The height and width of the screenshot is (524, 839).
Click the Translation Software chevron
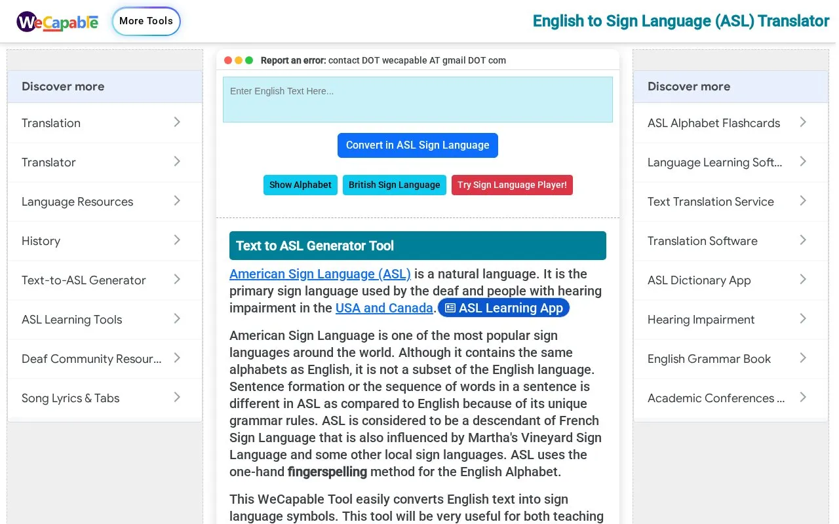[x=803, y=240]
